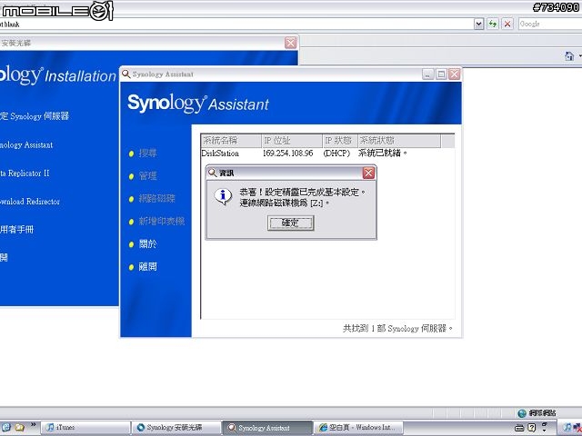
Task: Open Download Redirector link in installer window
Action: [30, 202]
